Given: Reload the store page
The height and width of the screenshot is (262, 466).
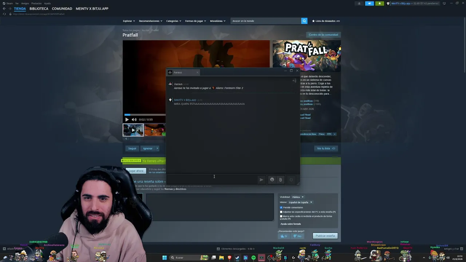Looking at the screenshot, I should tap(4, 14).
